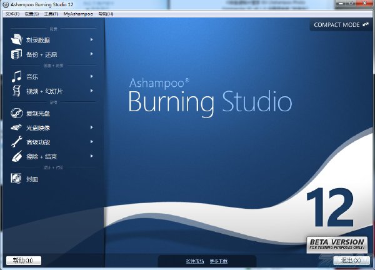Click the 擦除 + 结束 eraser icon
The height and width of the screenshot is (270, 375).
point(16,156)
